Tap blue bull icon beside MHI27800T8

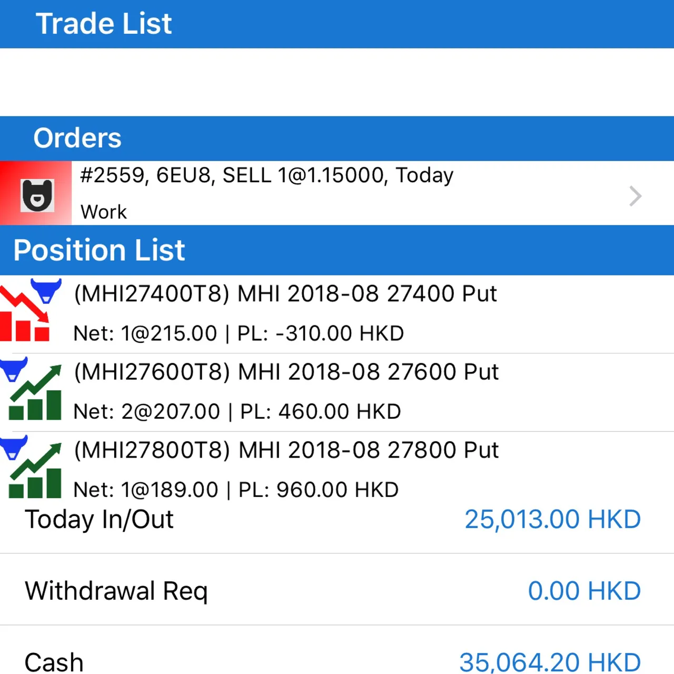[x=13, y=448]
